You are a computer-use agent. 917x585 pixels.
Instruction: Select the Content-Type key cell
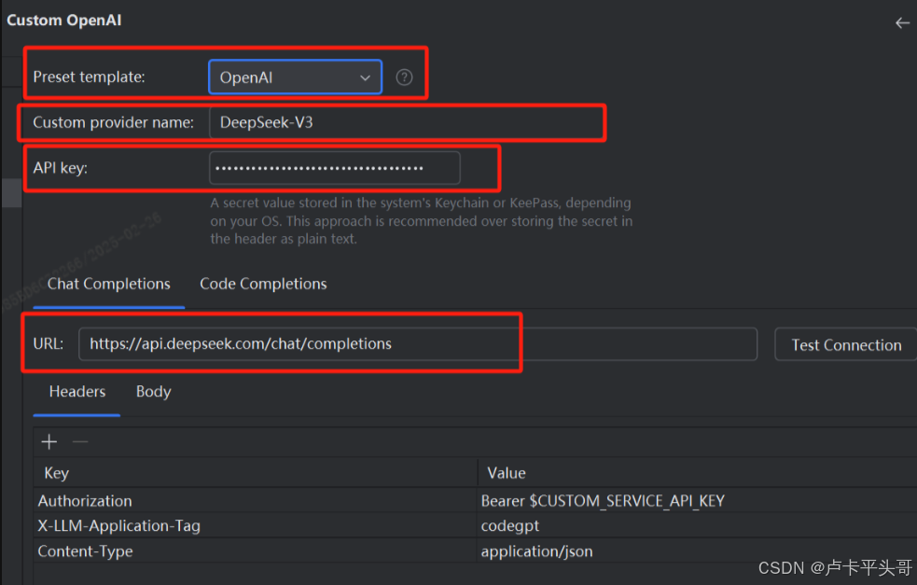(256, 551)
